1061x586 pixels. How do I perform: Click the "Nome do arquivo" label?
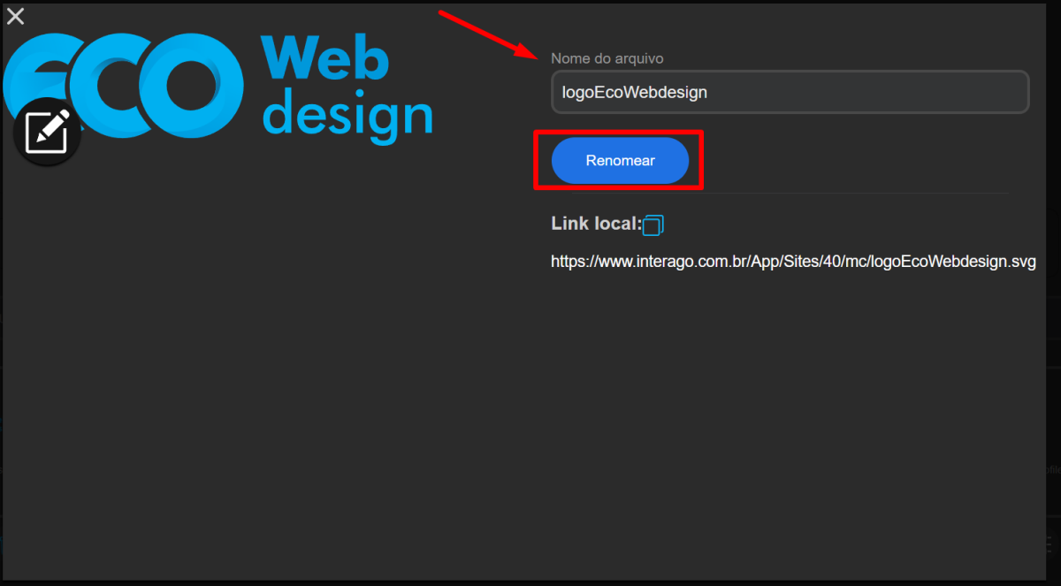point(607,58)
